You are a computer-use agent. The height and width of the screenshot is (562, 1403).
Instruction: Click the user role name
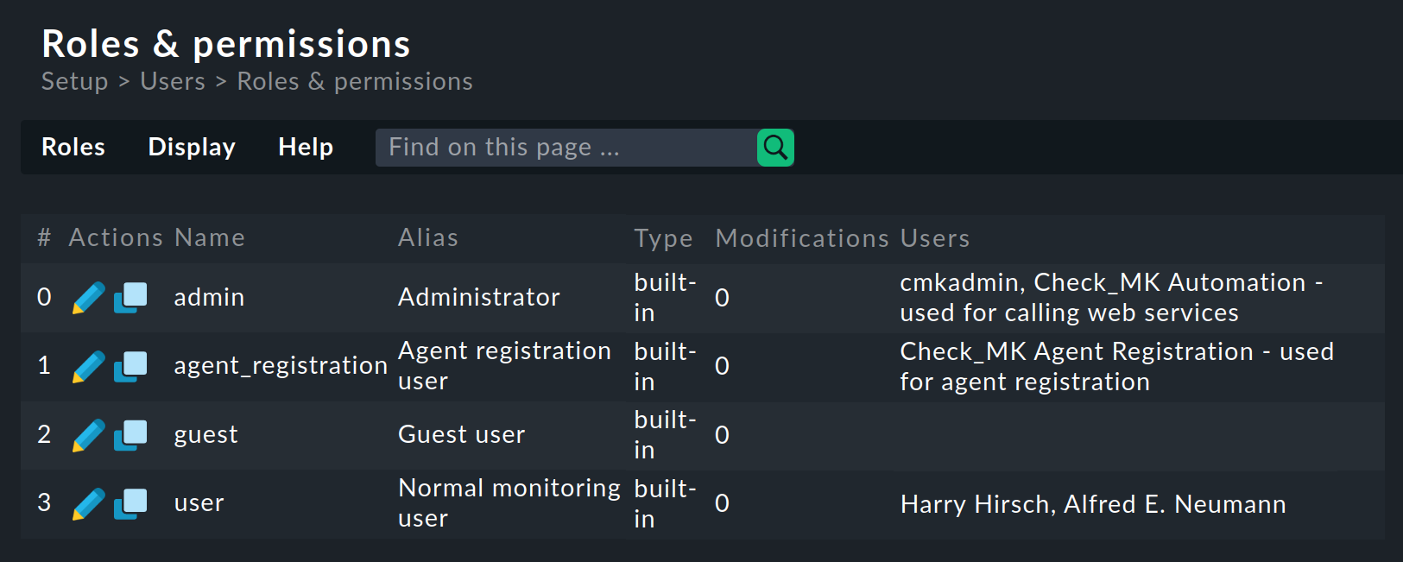pyautogui.click(x=199, y=502)
